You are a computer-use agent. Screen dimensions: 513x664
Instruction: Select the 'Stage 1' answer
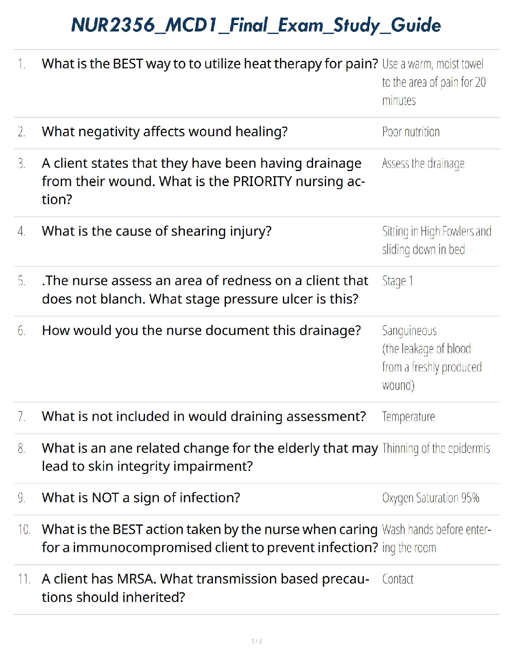(397, 281)
